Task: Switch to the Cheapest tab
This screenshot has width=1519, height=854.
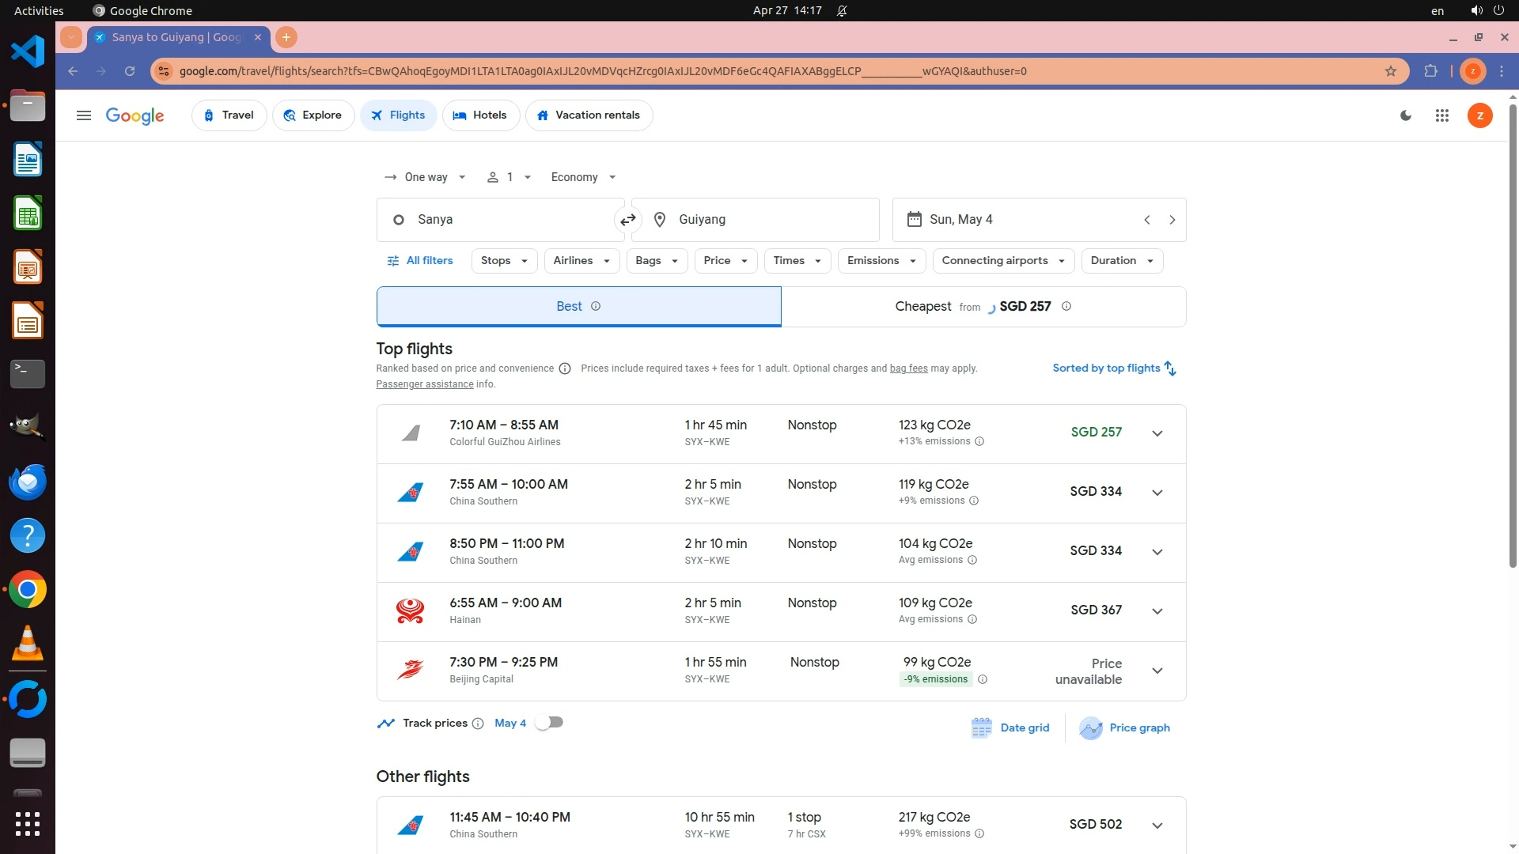Action: pos(983,307)
